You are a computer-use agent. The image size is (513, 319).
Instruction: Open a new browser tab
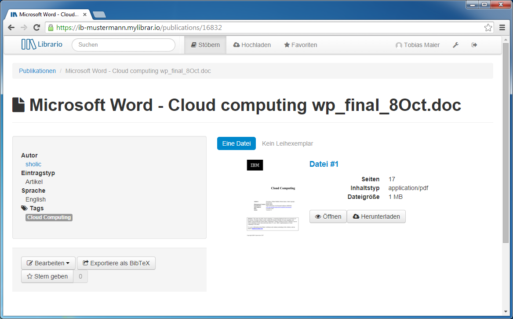click(x=99, y=15)
